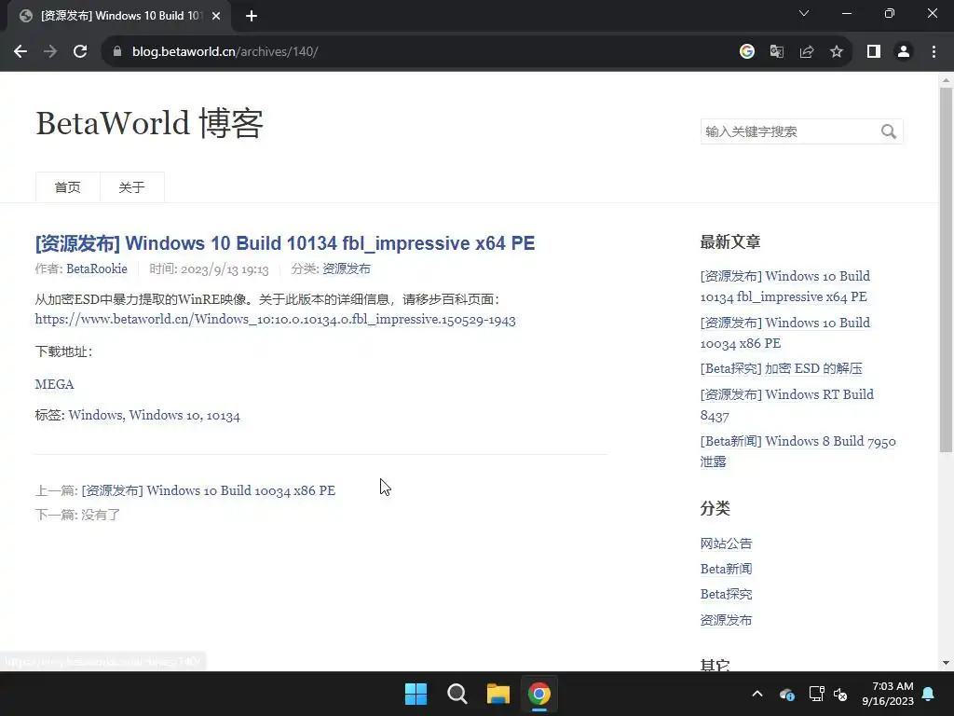Select the 首页 navigation tab
This screenshot has height=716, width=954.
(x=67, y=186)
